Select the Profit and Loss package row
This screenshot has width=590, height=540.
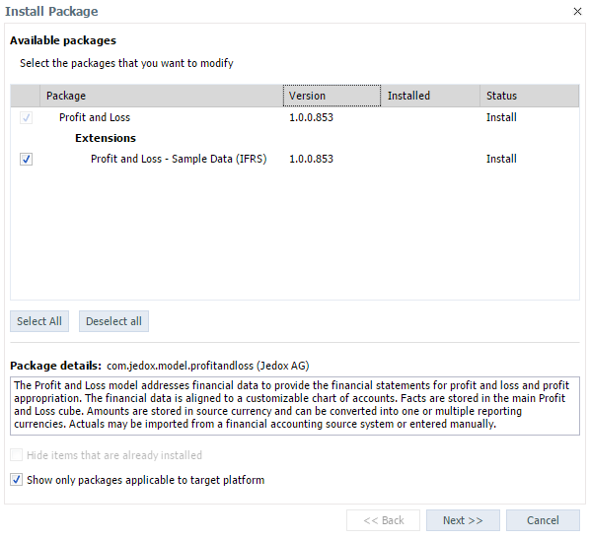(x=295, y=117)
